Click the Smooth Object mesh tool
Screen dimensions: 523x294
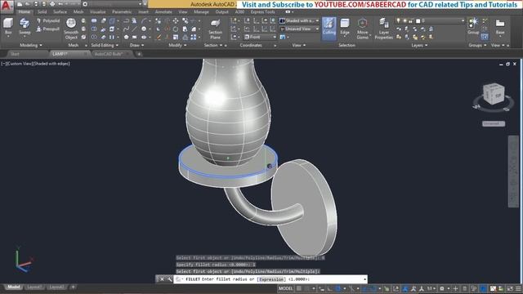71,29
